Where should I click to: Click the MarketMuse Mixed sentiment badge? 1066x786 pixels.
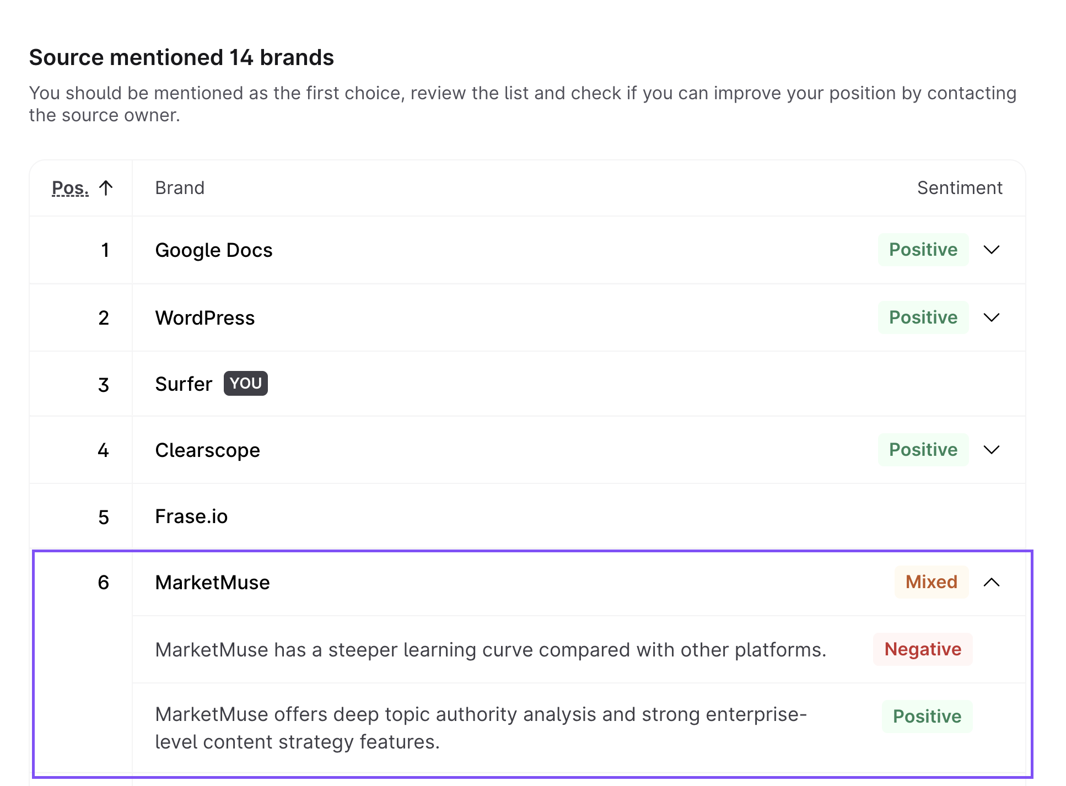tap(931, 582)
